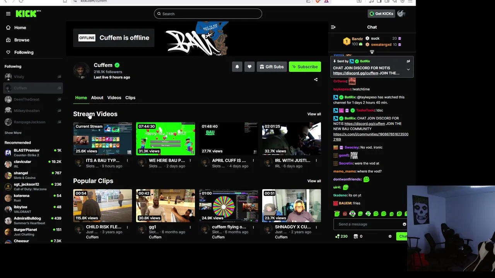Expand the gift leaderboard handle
495x278 pixels.
[372, 52]
